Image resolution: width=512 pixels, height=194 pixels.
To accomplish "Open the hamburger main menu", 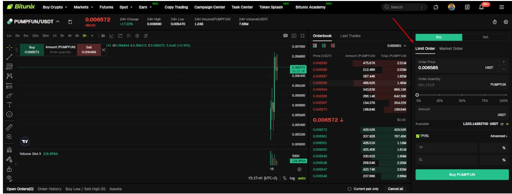I will click(502, 7).
